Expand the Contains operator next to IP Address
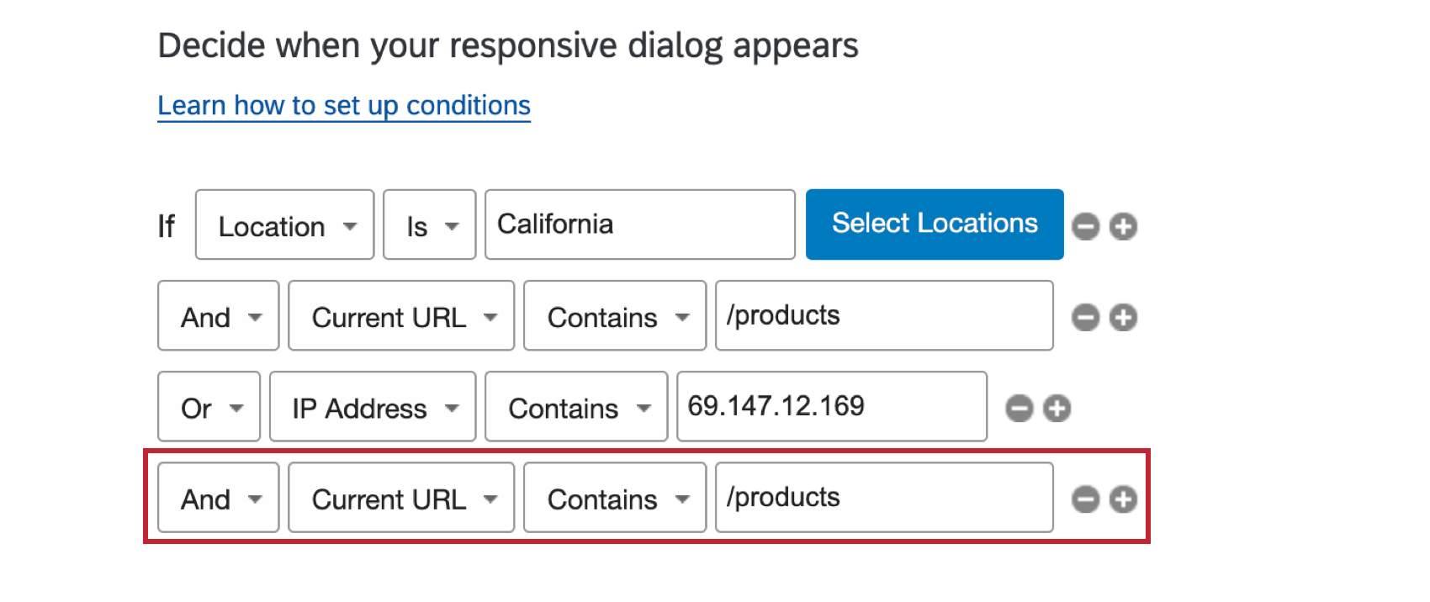Viewport: 1430px width, 602px height. click(575, 408)
